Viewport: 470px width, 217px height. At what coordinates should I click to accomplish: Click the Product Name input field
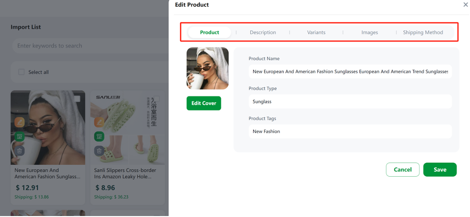(x=350, y=72)
